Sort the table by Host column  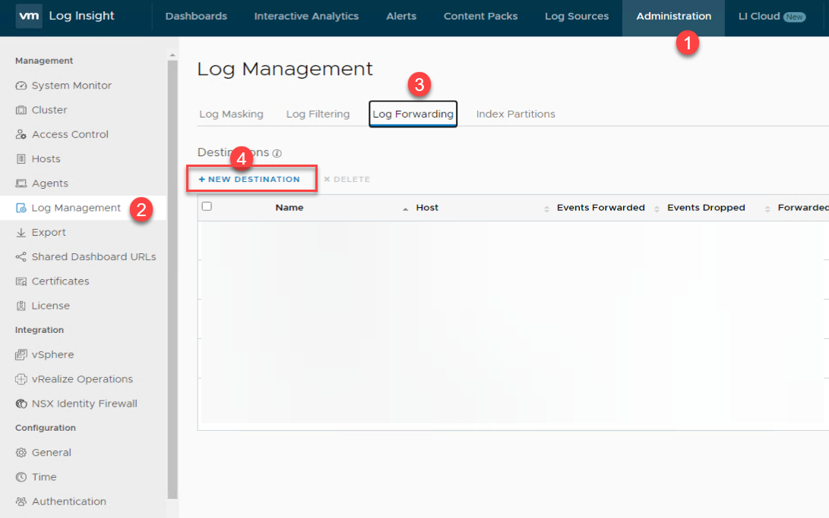click(427, 207)
